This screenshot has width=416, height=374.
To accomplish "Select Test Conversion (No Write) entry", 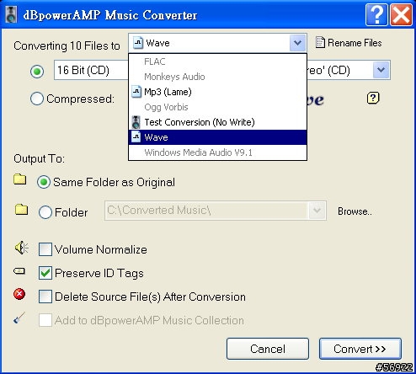I will click(217, 122).
